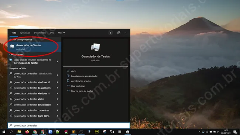Expand arrow next to 'do windows' suggestion

coord(57,88)
